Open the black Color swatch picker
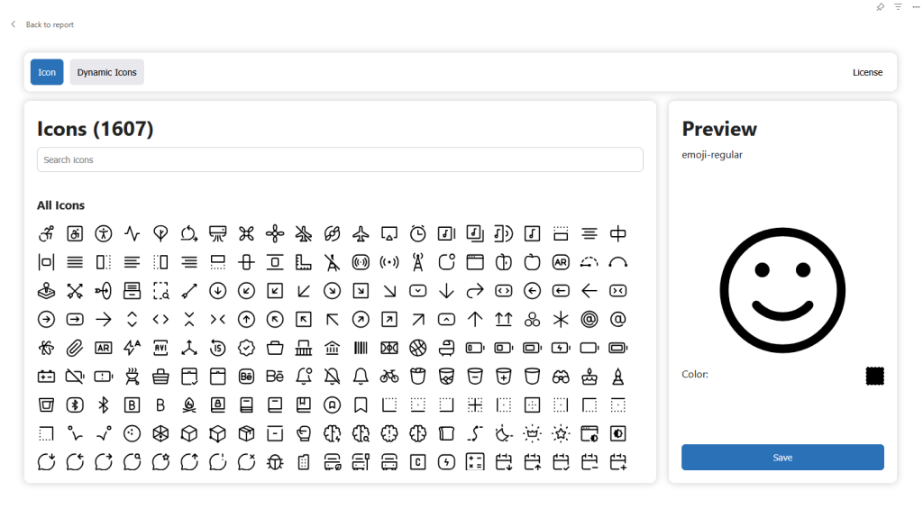The width and height of the screenshot is (923, 509). click(x=874, y=376)
